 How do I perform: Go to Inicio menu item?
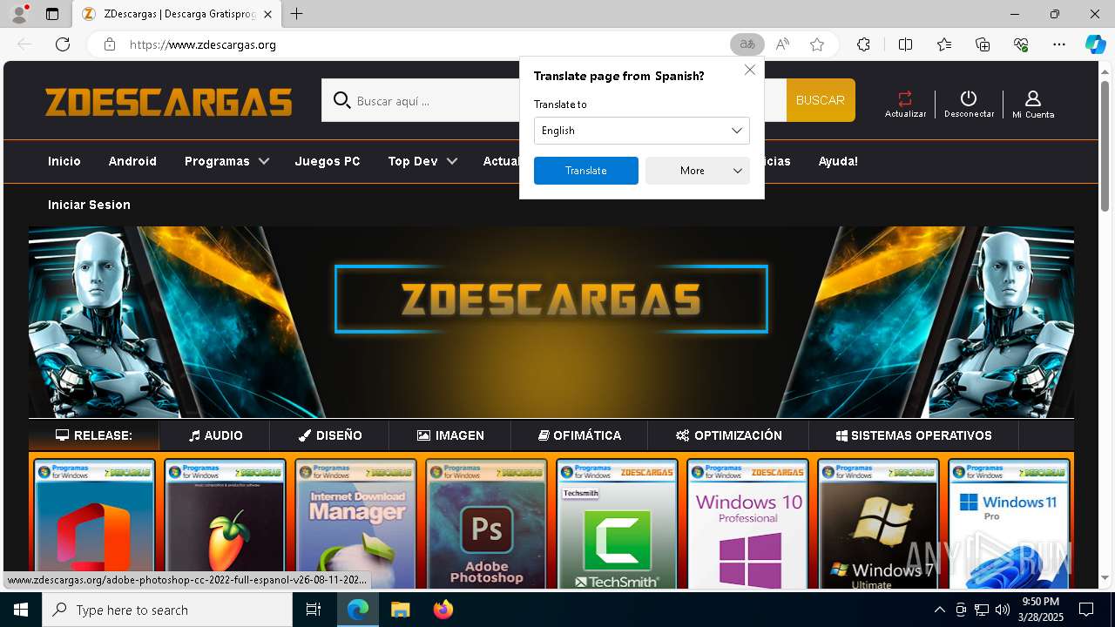[64, 161]
